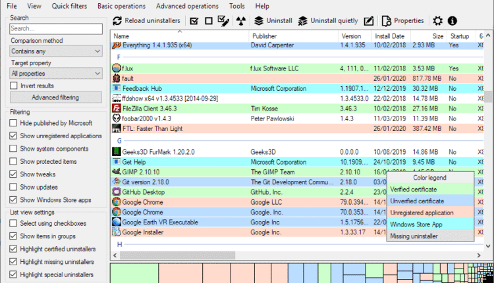Screen dimensions: 494x283
Task: Uncheck Show unregistered applications
Action: click(13, 136)
